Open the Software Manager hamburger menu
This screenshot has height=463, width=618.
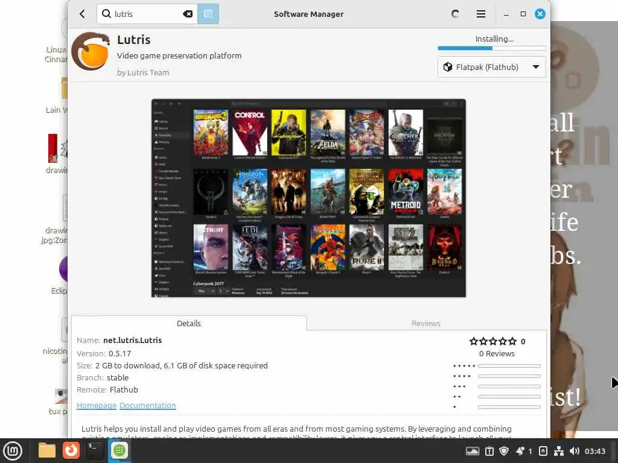[481, 14]
